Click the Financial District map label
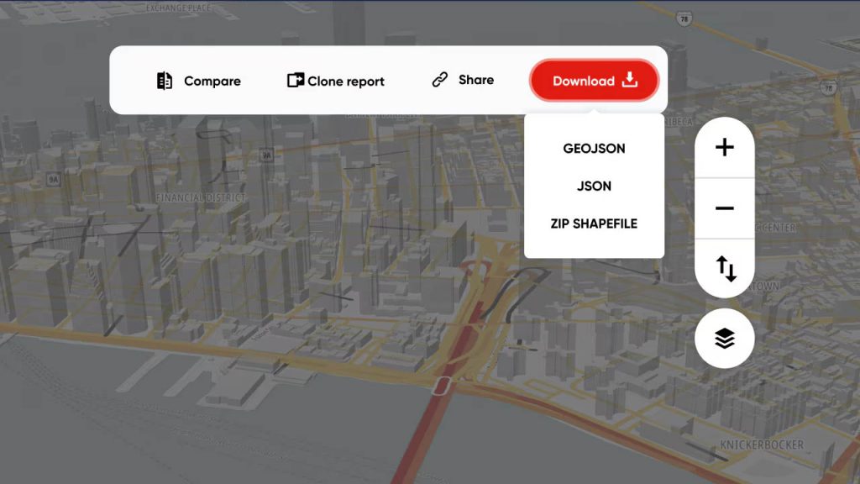860x484 pixels. (x=201, y=197)
